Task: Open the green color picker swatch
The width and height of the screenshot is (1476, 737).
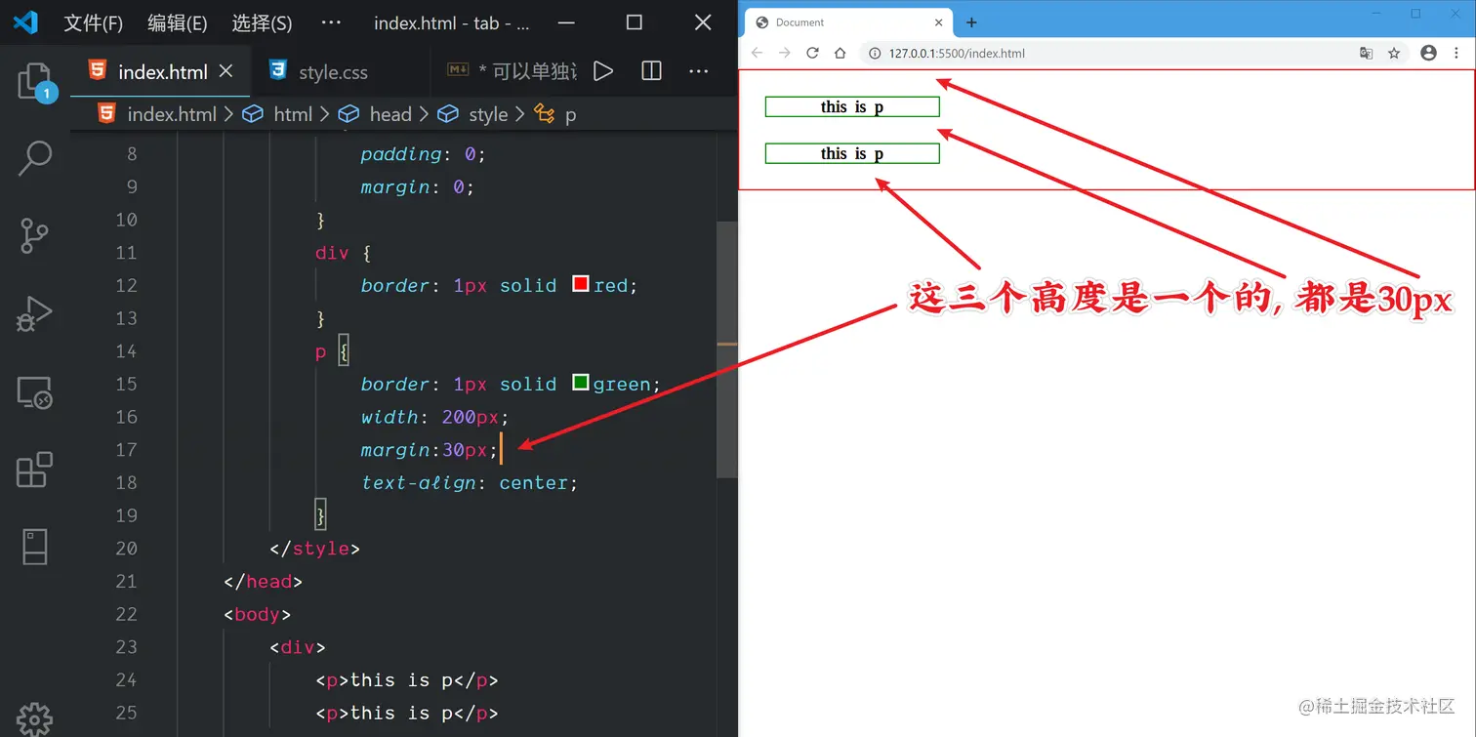Action: pyautogui.click(x=581, y=383)
